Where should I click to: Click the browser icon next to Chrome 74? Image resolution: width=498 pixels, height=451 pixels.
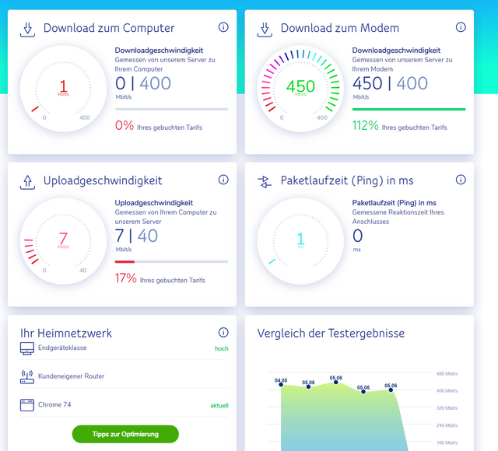pos(27,404)
